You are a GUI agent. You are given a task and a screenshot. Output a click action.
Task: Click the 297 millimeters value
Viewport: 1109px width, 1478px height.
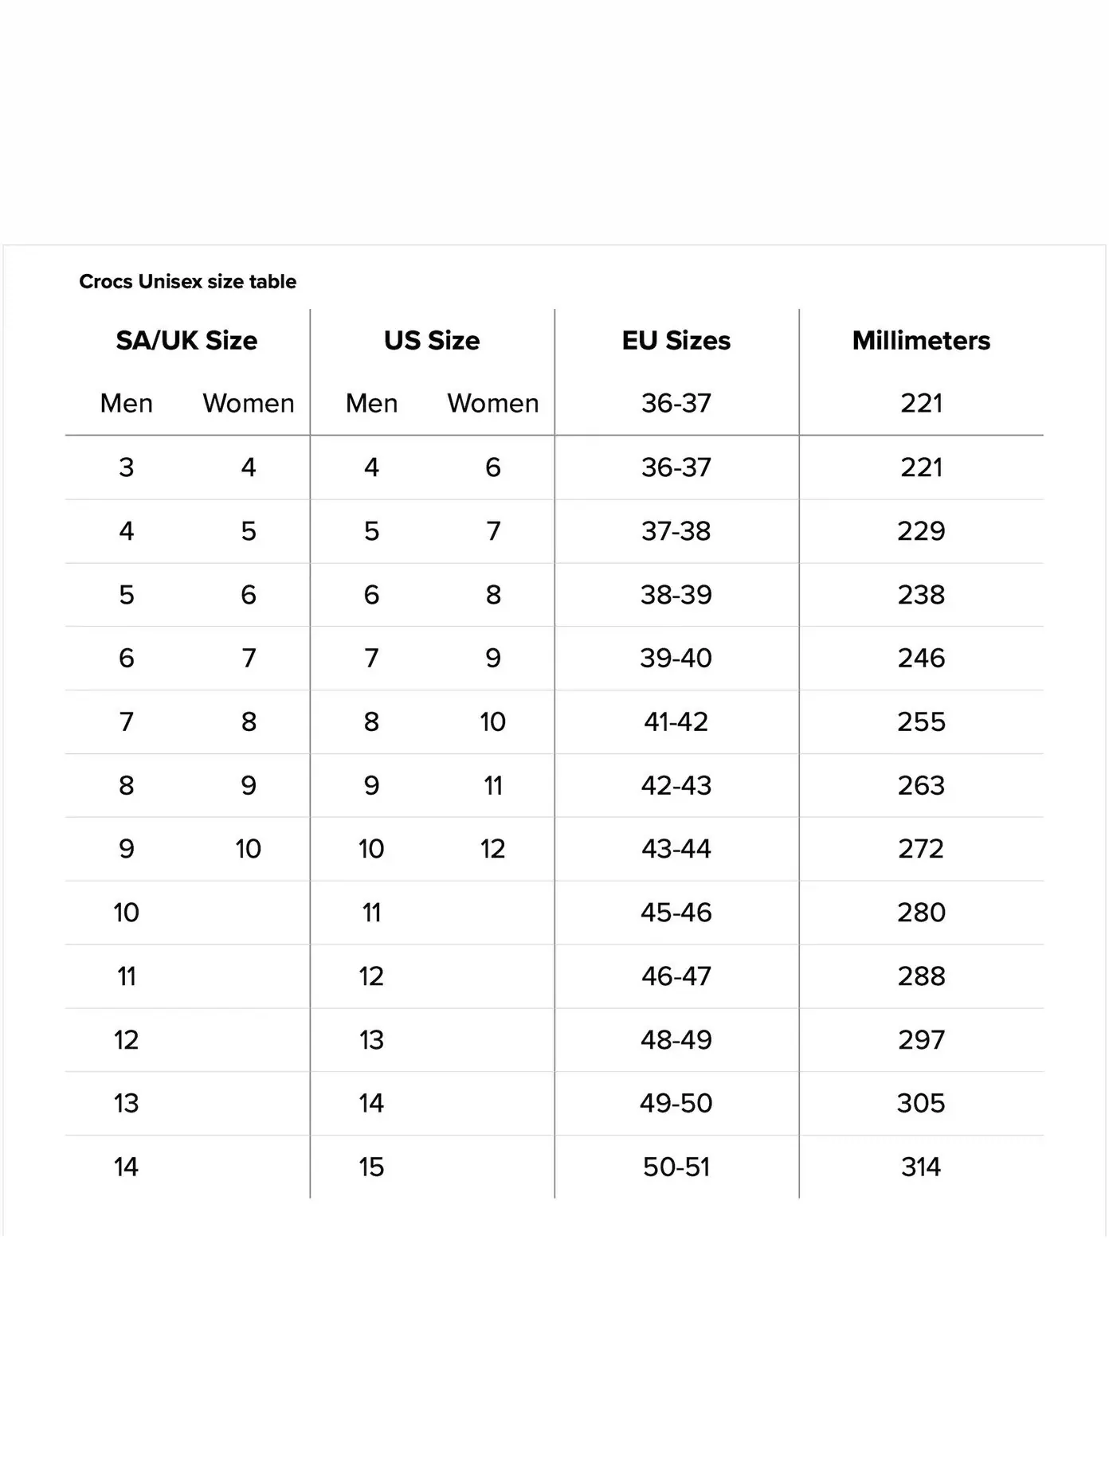coord(921,1040)
